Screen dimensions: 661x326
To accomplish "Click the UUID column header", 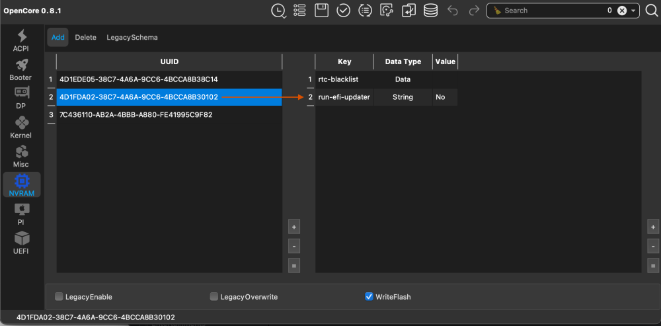I will click(169, 61).
